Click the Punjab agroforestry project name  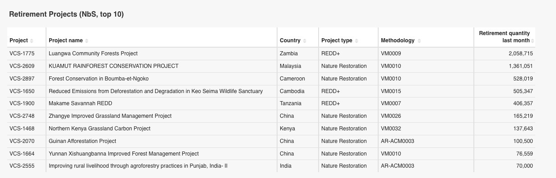point(138,166)
